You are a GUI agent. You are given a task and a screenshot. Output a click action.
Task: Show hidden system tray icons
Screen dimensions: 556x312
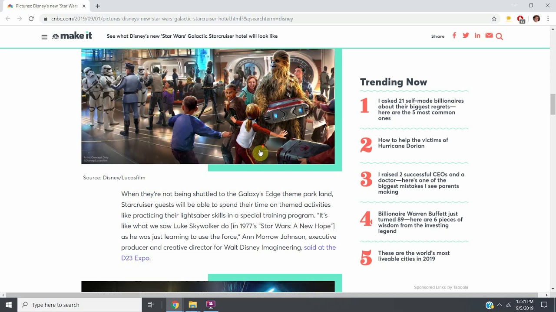tap(499, 305)
